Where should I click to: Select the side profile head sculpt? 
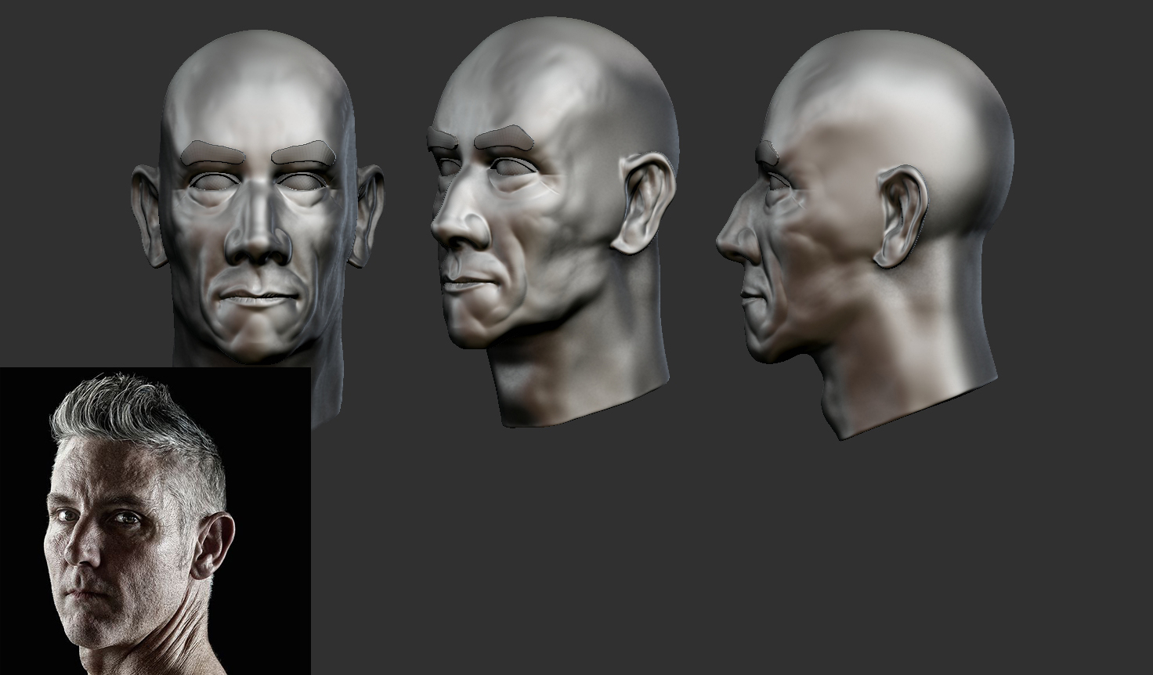pos(866,233)
